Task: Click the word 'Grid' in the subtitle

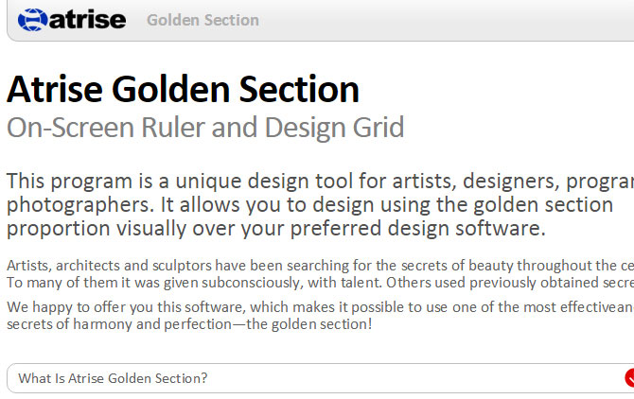Action: [x=379, y=128]
